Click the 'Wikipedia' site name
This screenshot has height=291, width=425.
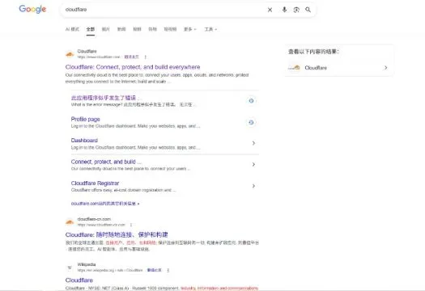87,264
